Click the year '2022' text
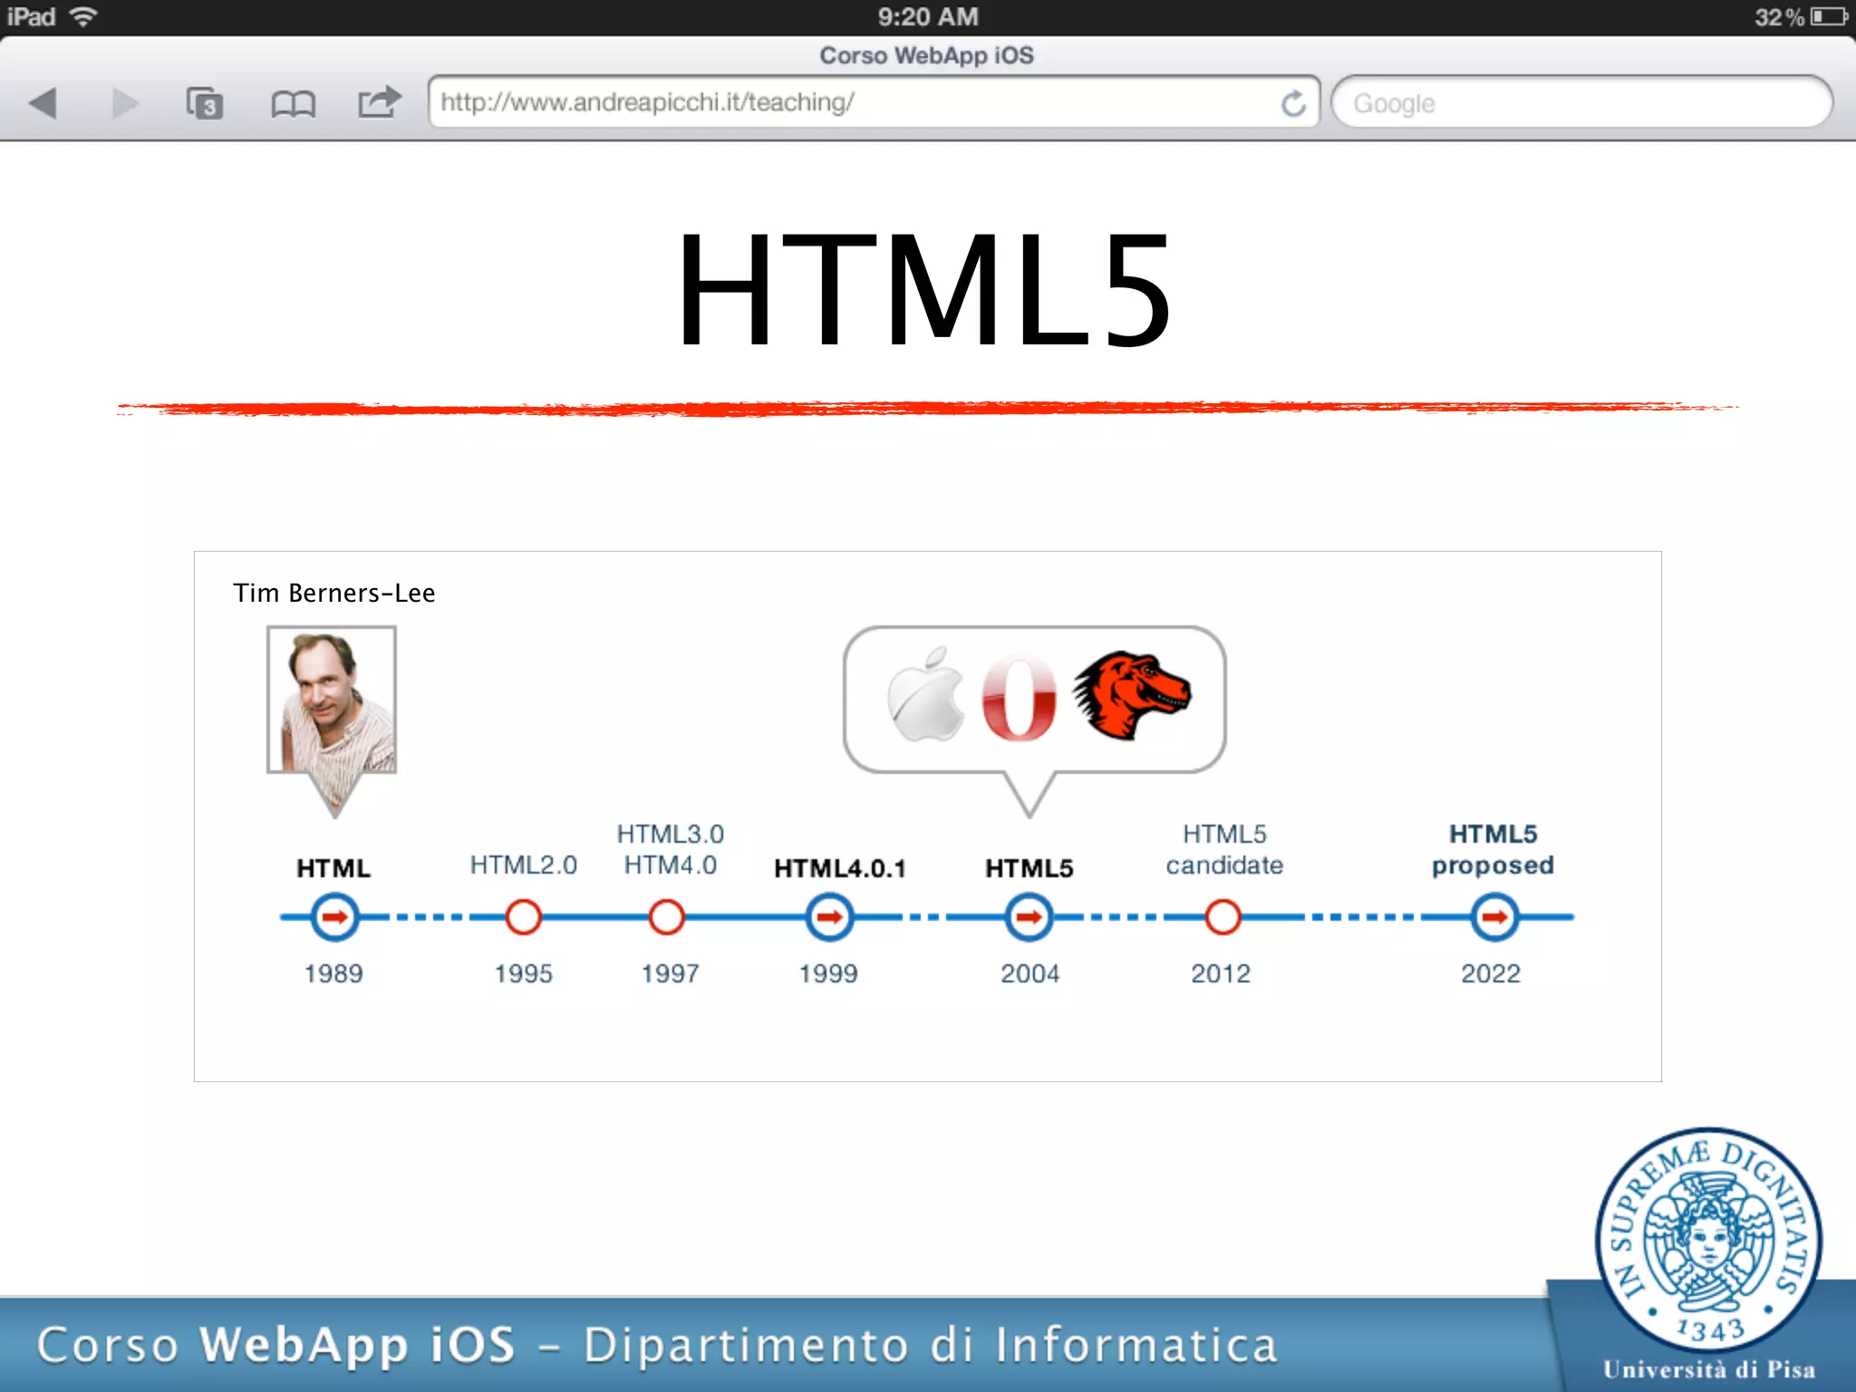This screenshot has width=1856, height=1392. [x=1491, y=973]
